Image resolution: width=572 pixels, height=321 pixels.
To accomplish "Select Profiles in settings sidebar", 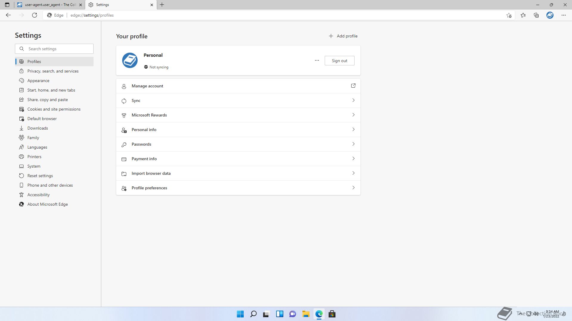I will [54, 62].
